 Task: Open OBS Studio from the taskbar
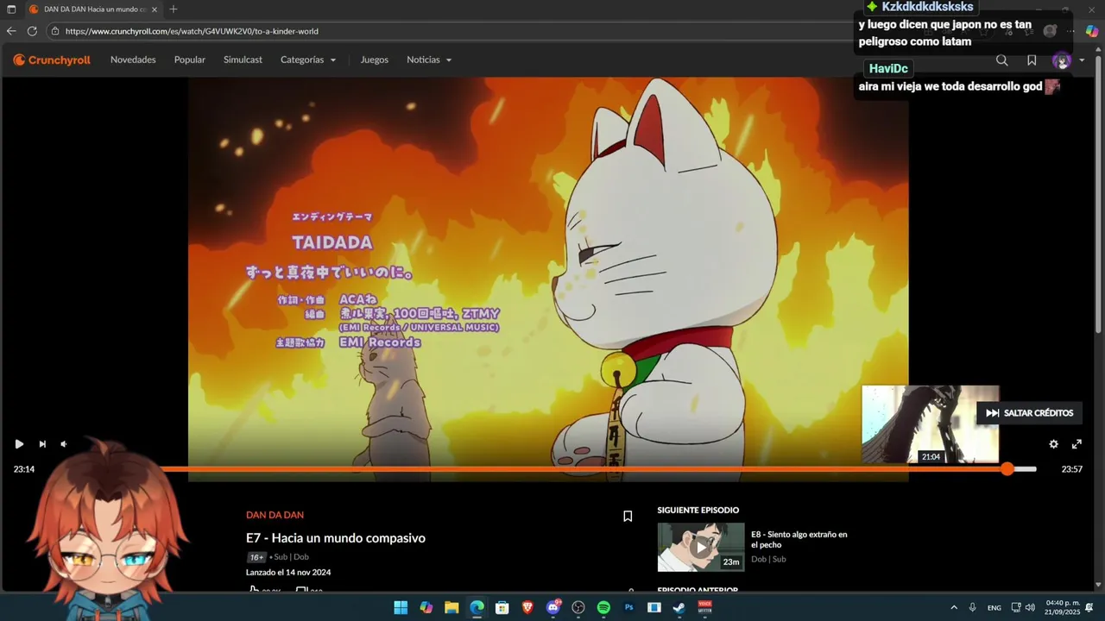point(578,607)
